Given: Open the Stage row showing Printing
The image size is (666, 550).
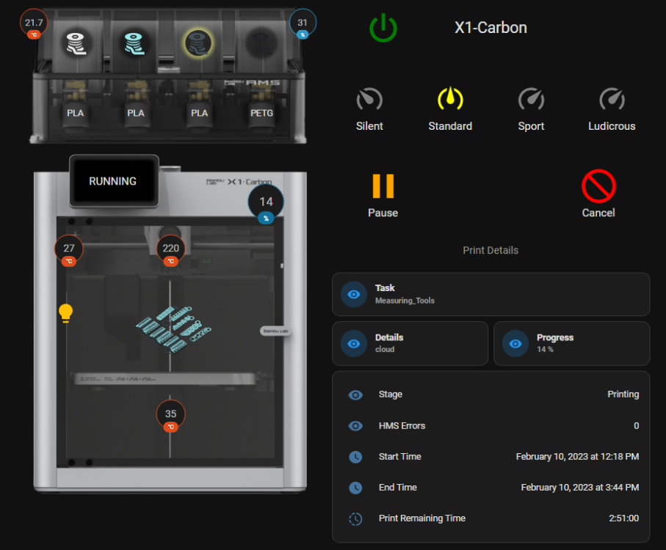Looking at the screenshot, I should coord(491,395).
